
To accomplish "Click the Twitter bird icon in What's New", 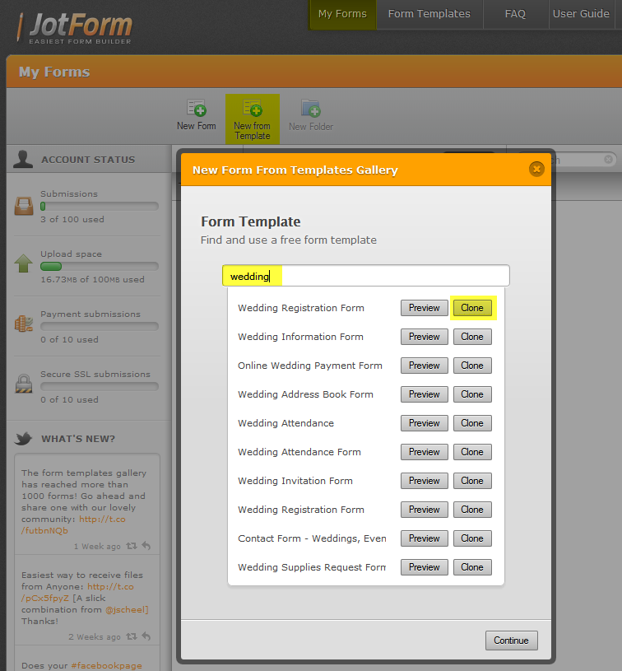I will [24, 438].
